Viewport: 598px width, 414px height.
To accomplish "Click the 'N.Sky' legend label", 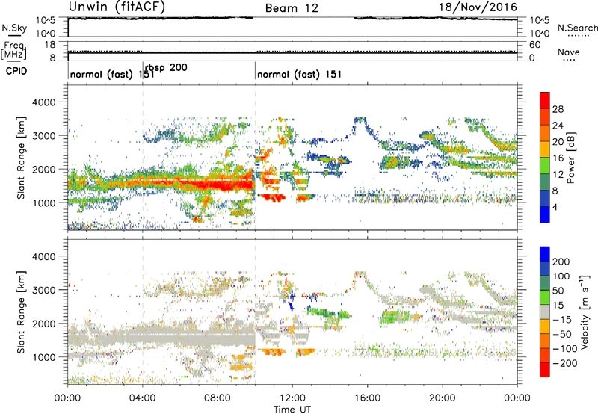I will [x=14, y=28].
